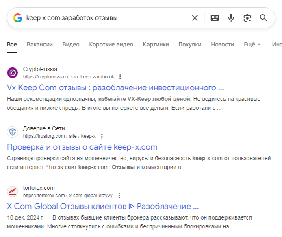This screenshot has height=237, width=282.
Task: Open three-dot menu for torforex.com result
Action: pos(119,196)
